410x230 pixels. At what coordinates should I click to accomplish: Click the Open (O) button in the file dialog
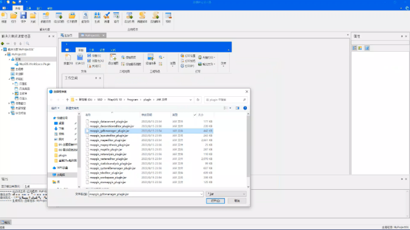point(215,201)
